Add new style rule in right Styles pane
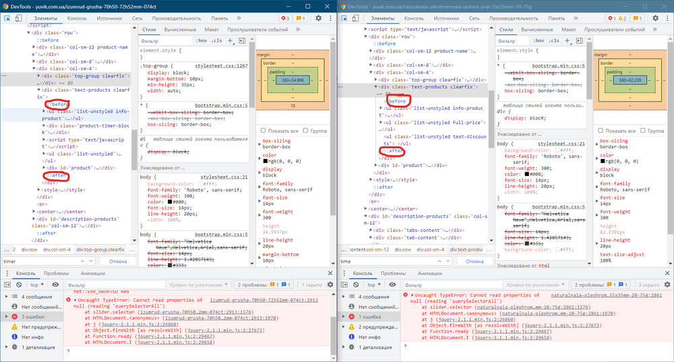Screen dimensions: 674x362 (x=567, y=40)
